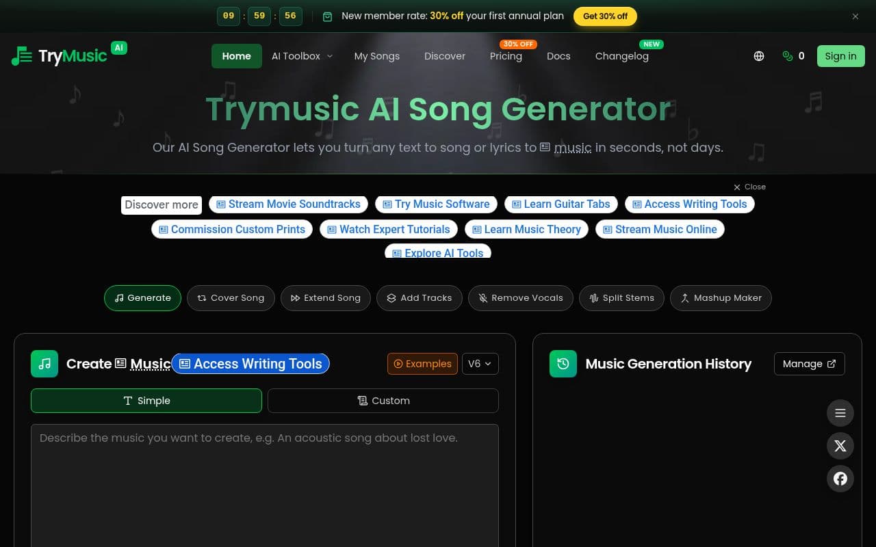Viewport: 876px width, 547px height.
Task: Close the promo banner with X
Action: point(855,16)
